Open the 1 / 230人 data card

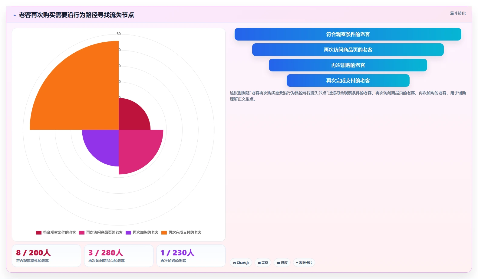tap(191, 256)
